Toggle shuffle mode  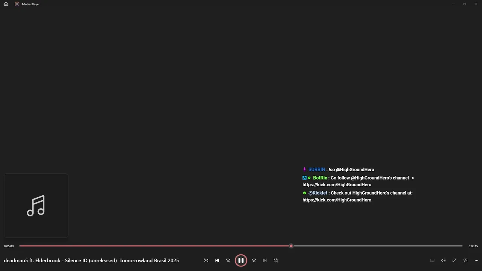click(x=206, y=260)
